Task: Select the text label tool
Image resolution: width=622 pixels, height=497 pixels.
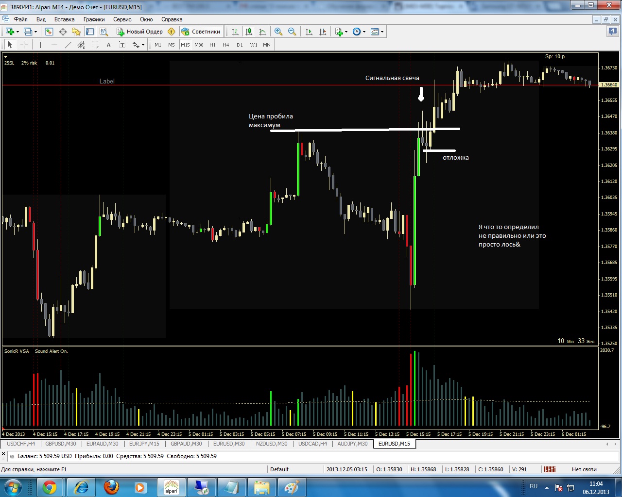Action: point(122,45)
